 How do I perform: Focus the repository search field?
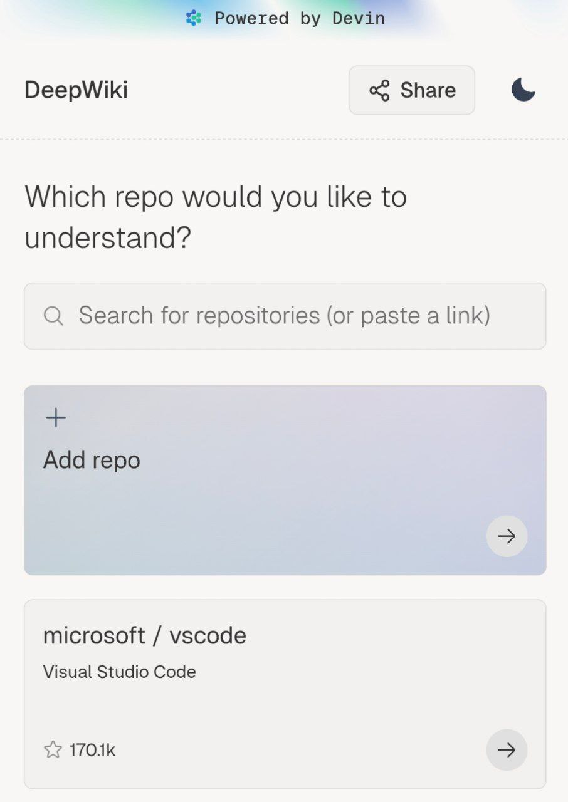(x=284, y=316)
